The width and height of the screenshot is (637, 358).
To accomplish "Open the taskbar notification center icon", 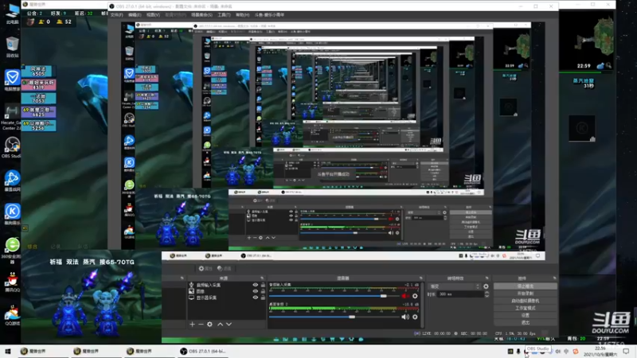I will coord(626,352).
